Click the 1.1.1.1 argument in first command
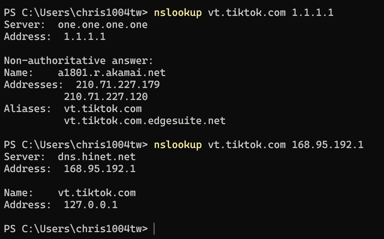Image resolution: width=384 pixels, height=239 pixels. tap(312, 13)
